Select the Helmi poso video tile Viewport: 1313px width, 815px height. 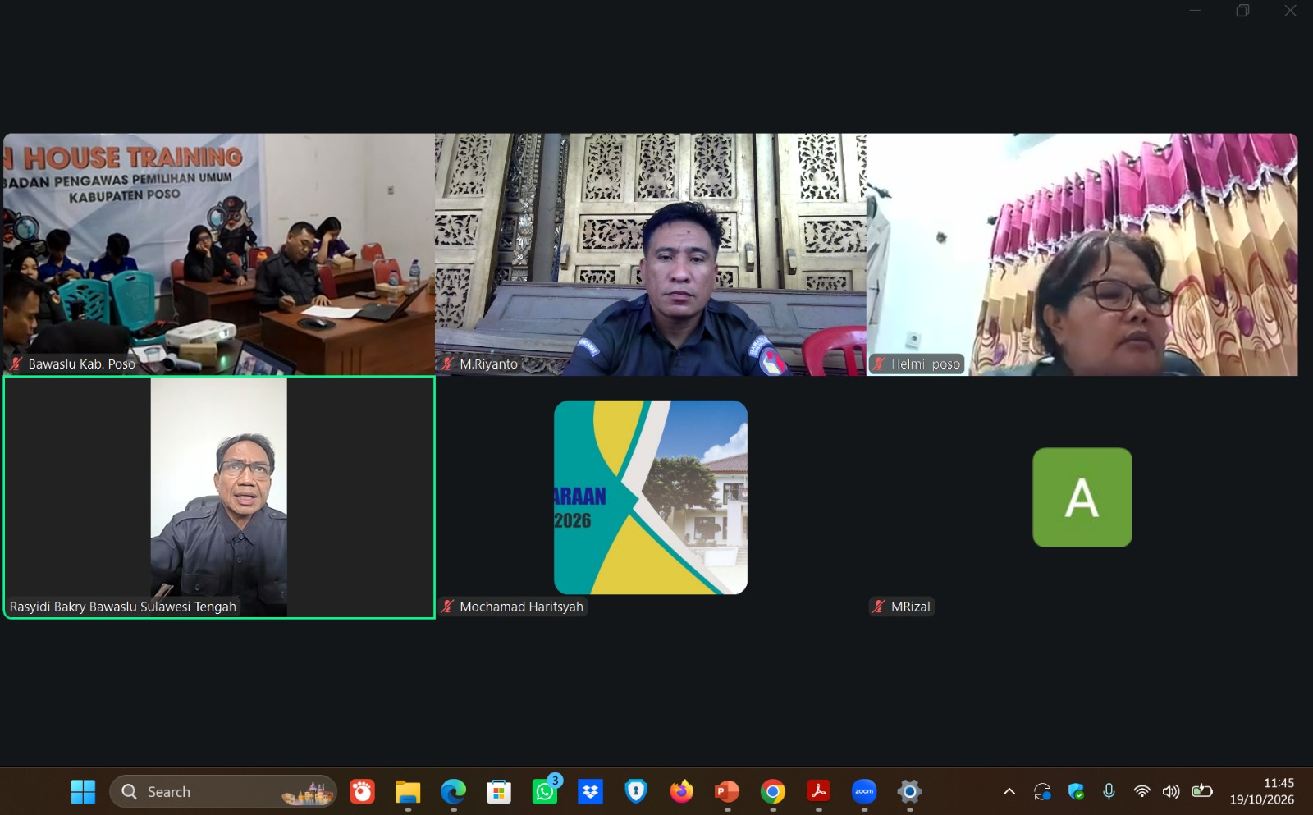coord(1082,254)
